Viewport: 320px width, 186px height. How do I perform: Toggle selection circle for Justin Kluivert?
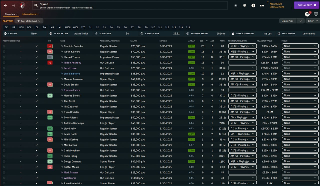click(x=4, y=52)
